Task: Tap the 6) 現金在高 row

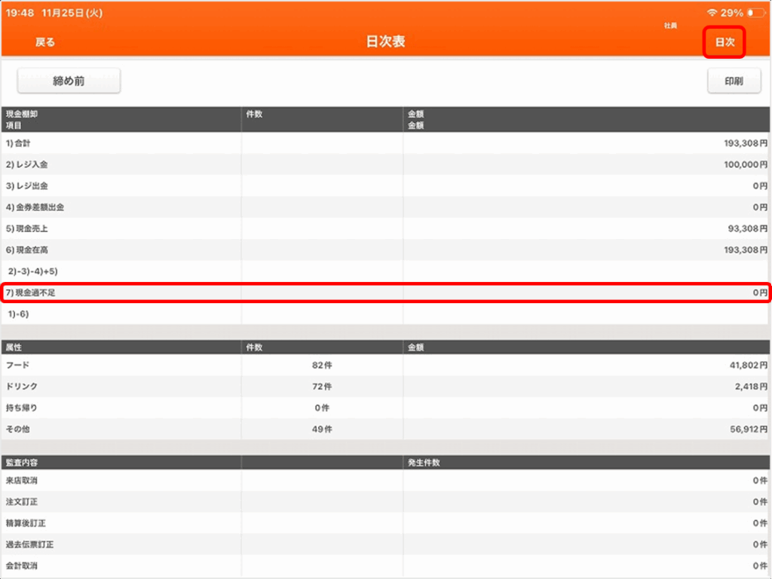Action: point(385,250)
